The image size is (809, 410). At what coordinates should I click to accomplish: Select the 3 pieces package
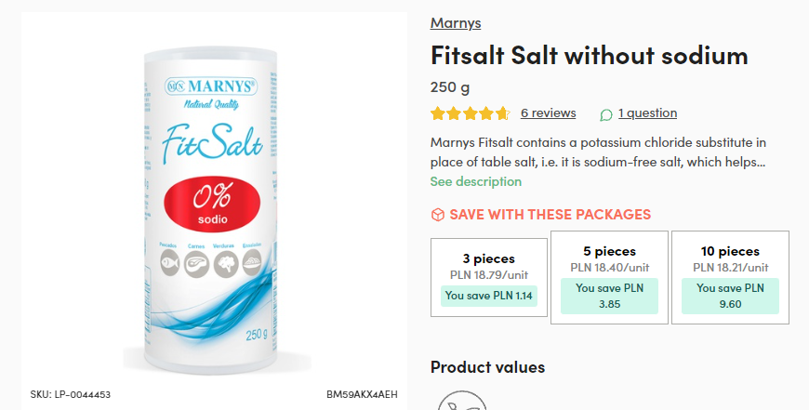pyautogui.click(x=488, y=277)
